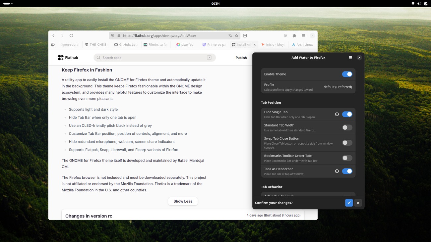Click the Flathub logo
This screenshot has width=431, height=242.
point(68,58)
